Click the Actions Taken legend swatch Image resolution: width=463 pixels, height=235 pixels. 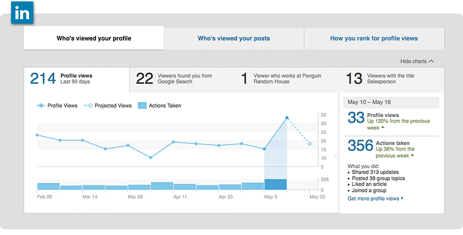[142, 105]
